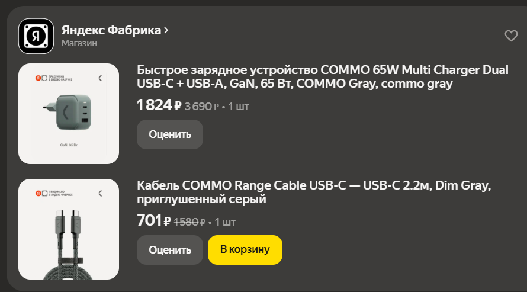This screenshot has width=527, height=292.
Task: Add the cable with В корзину button
Action: click(245, 249)
